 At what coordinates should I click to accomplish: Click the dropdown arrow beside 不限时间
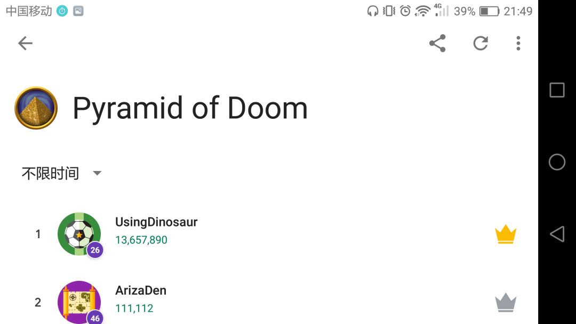(x=97, y=173)
